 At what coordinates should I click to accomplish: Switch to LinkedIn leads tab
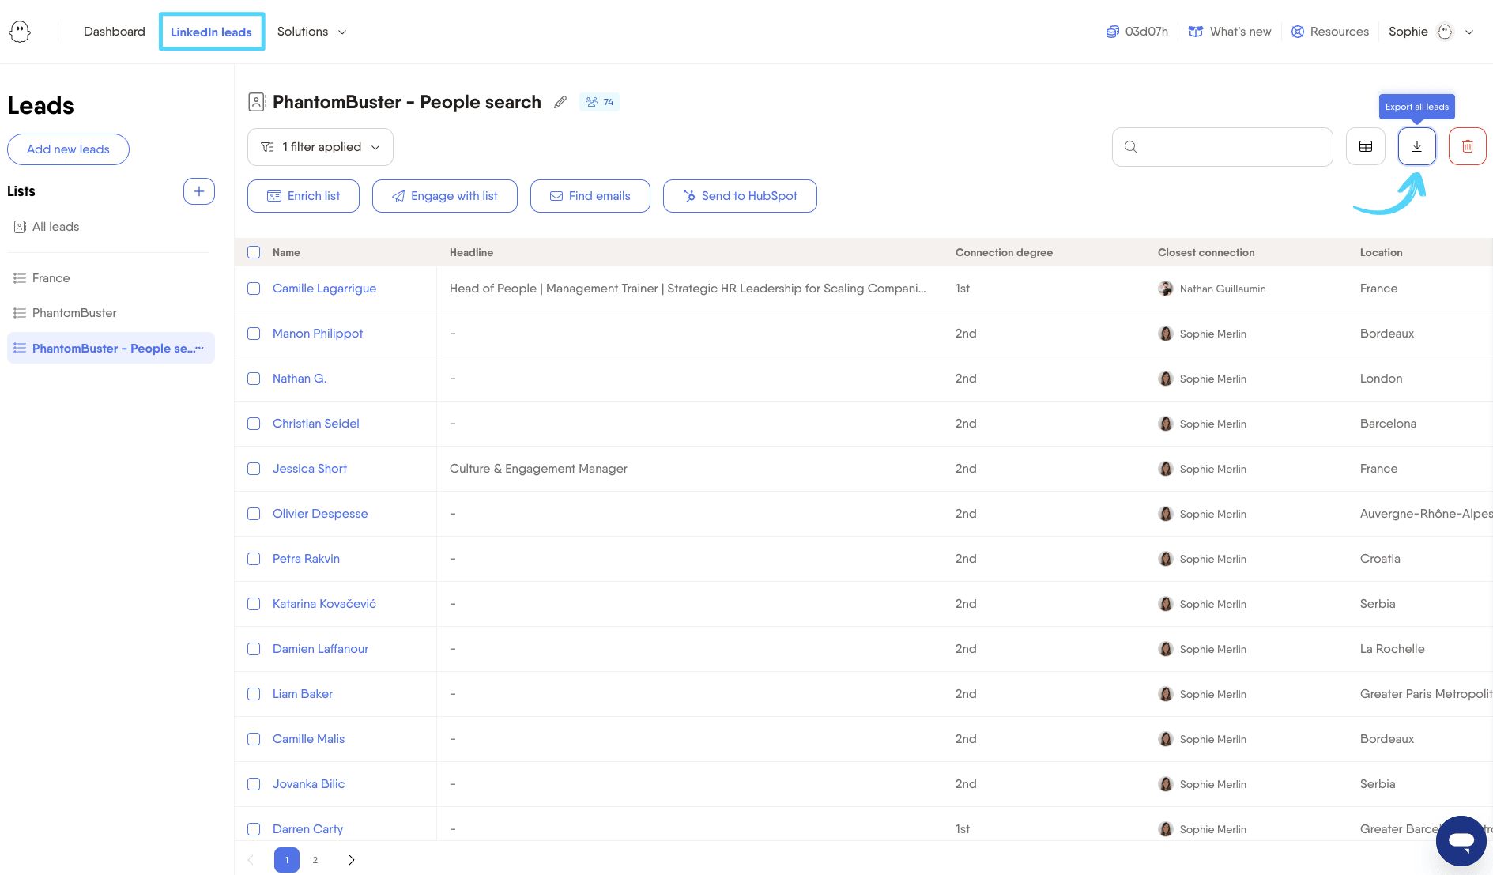coord(211,32)
